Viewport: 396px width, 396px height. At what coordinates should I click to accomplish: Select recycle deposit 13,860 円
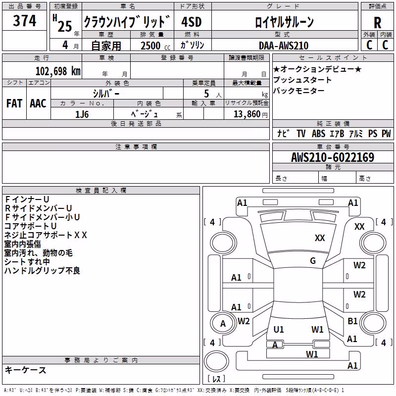point(250,114)
